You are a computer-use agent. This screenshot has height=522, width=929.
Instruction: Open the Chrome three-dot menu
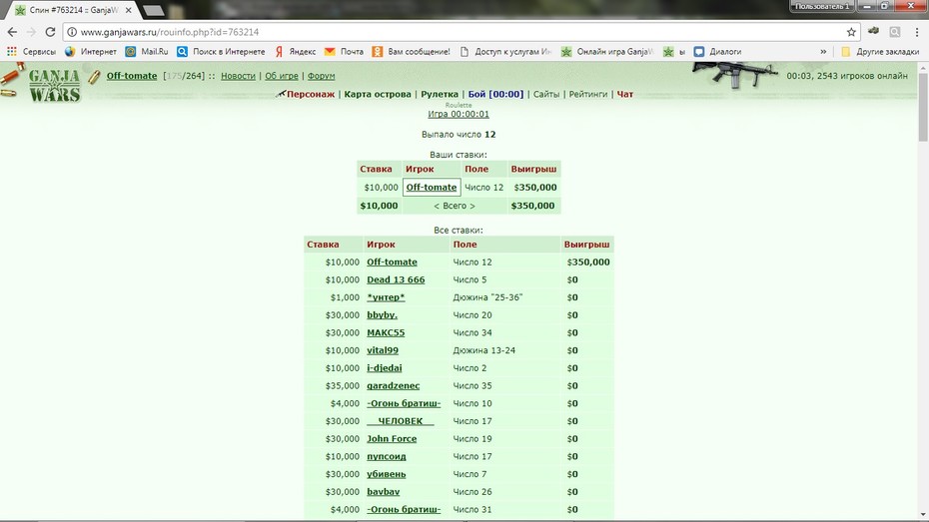(x=917, y=32)
